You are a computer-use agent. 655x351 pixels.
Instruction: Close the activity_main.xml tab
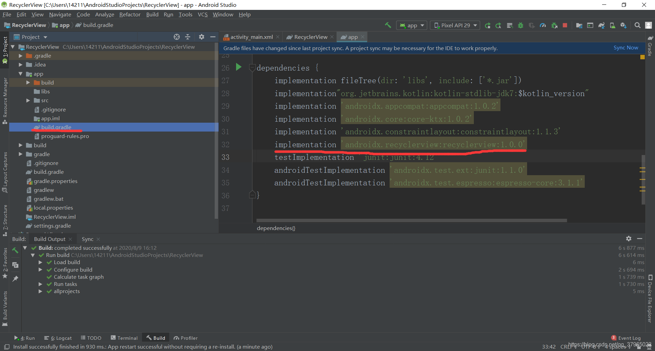pos(278,37)
